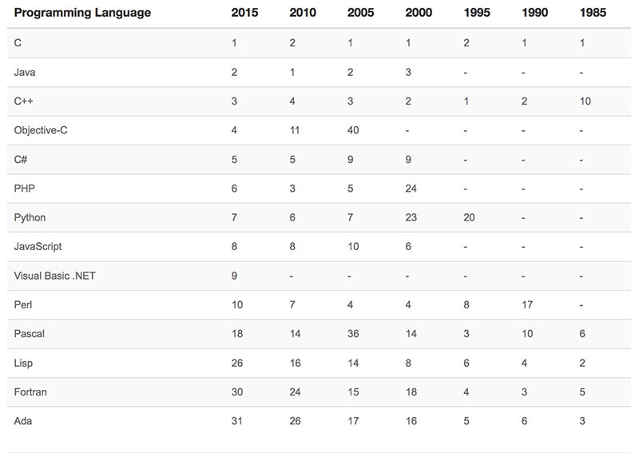This screenshot has height=465, width=639.
Task: Select the Visual Basic .NET row
Action: click(55, 276)
